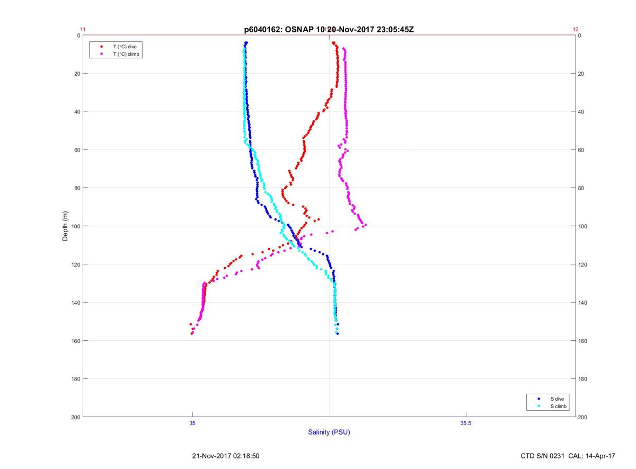Click the blue 35.5 salinity tick label

466,422
